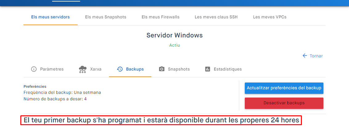Click the red Desactivar backups button
This screenshot has height=127, width=349.
point(284,103)
